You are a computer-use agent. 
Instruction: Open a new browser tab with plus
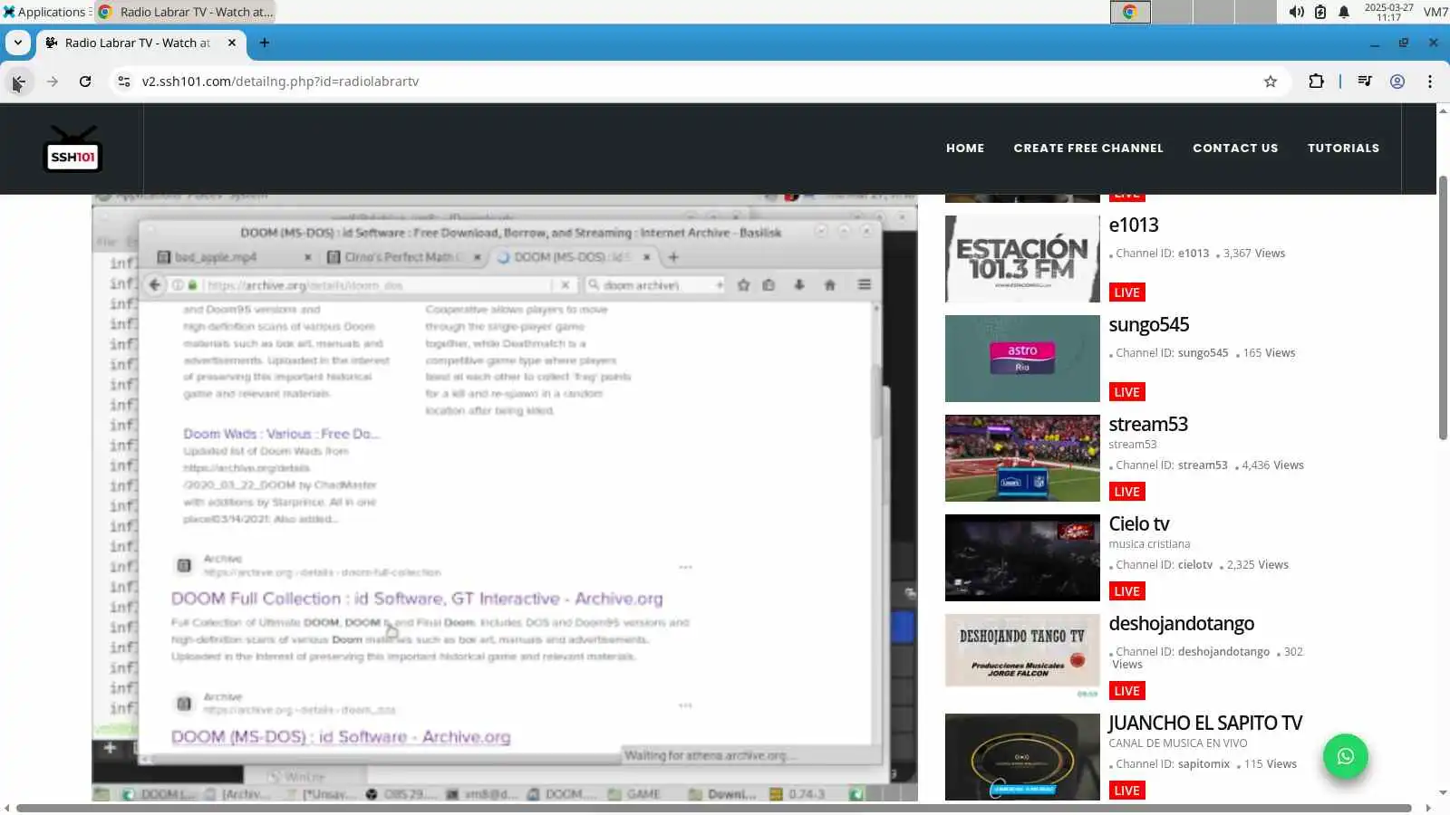(x=265, y=43)
